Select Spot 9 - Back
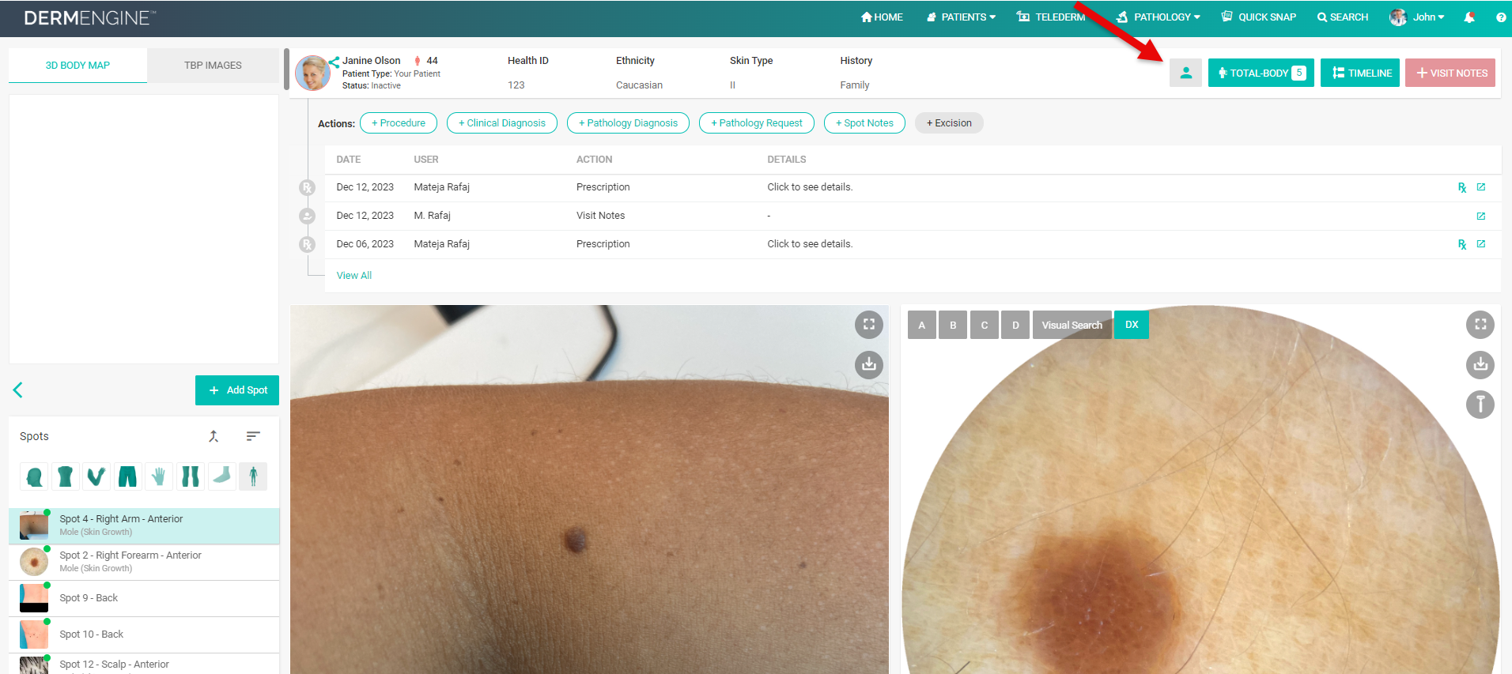 pos(144,598)
